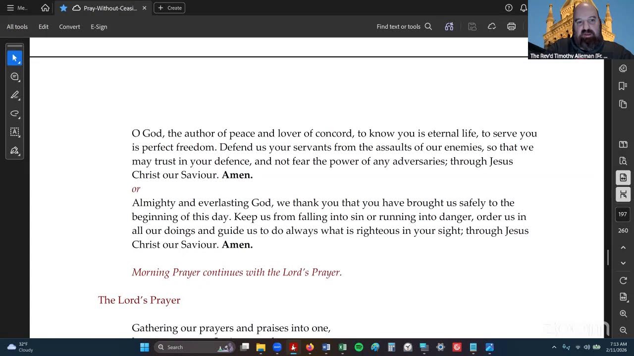Add a comment with the comment tool
The image size is (634, 356).
tap(15, 77)
